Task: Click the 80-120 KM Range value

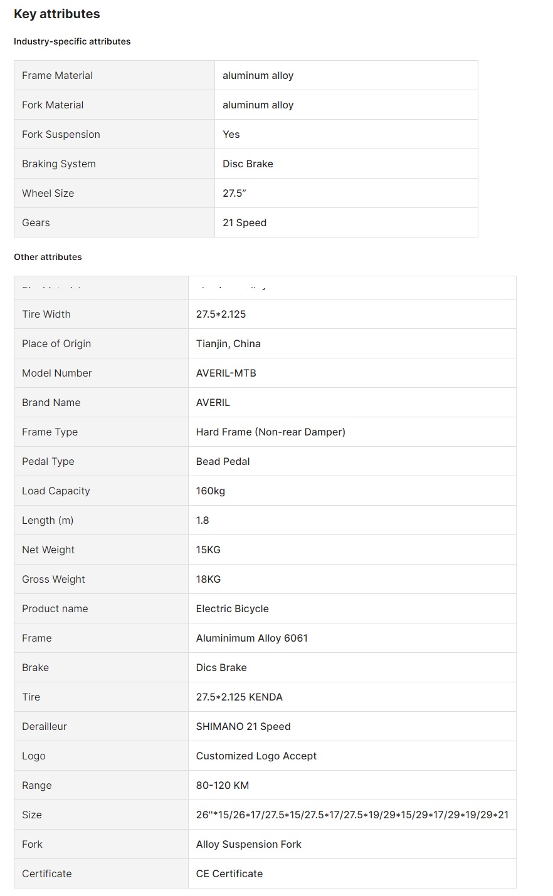Action: point(222,785)
